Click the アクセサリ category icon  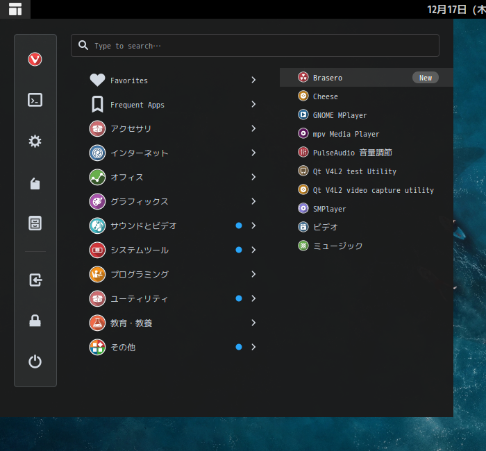coord(97,128)
